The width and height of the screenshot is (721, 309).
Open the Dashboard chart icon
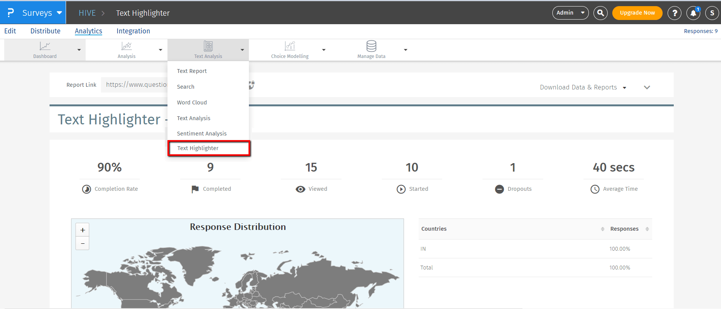(x=45, y=46)
